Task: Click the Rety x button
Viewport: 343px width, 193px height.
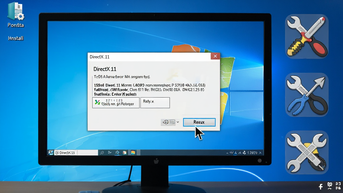Action: (x=155, y=103)
